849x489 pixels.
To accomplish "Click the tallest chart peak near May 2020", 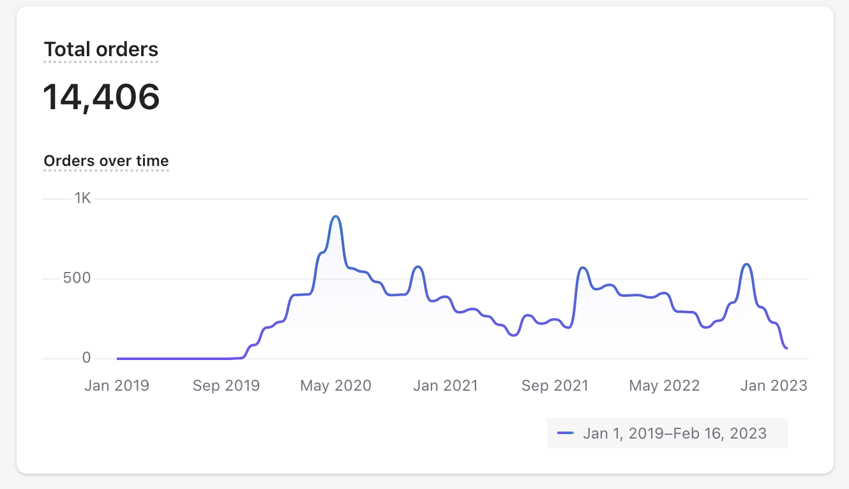I will (336, 217).
